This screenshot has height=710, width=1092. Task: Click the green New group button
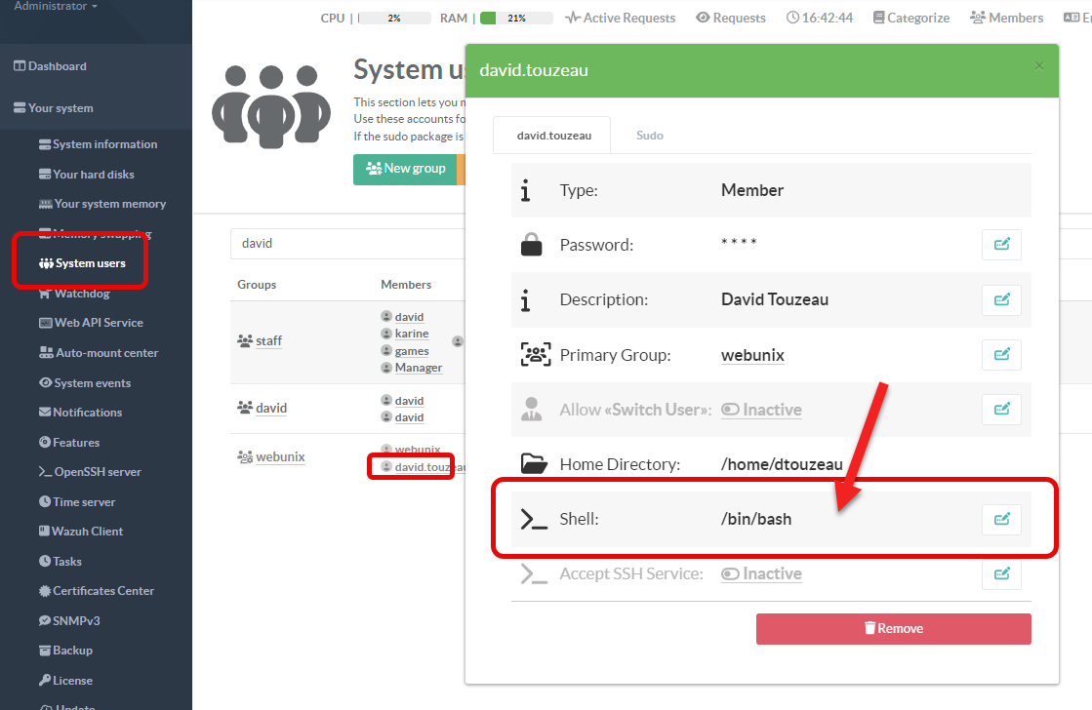(x=405, y=169)
